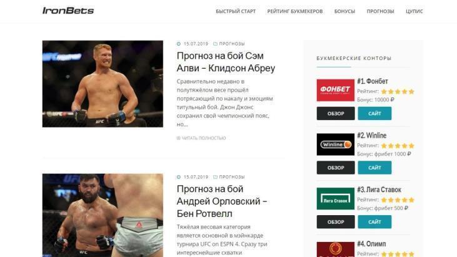
Task: Click clock date icon of Сэм Алви article
Action: [179, 44]
